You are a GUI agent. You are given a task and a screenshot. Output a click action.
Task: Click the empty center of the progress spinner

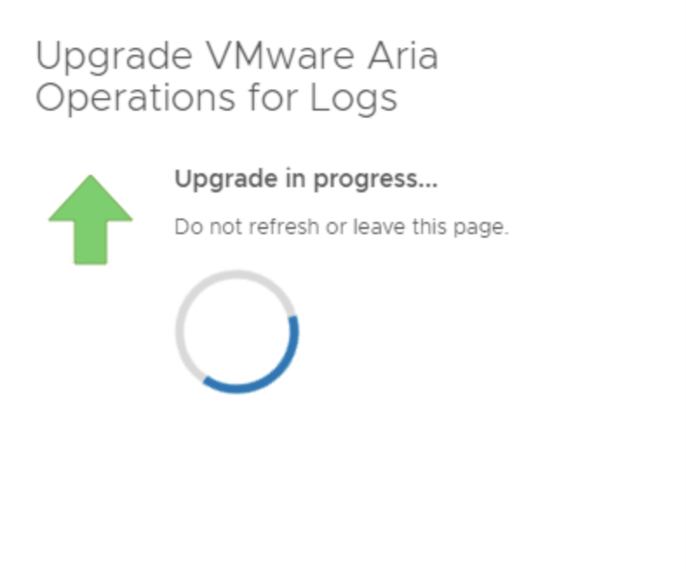point(237,332)
